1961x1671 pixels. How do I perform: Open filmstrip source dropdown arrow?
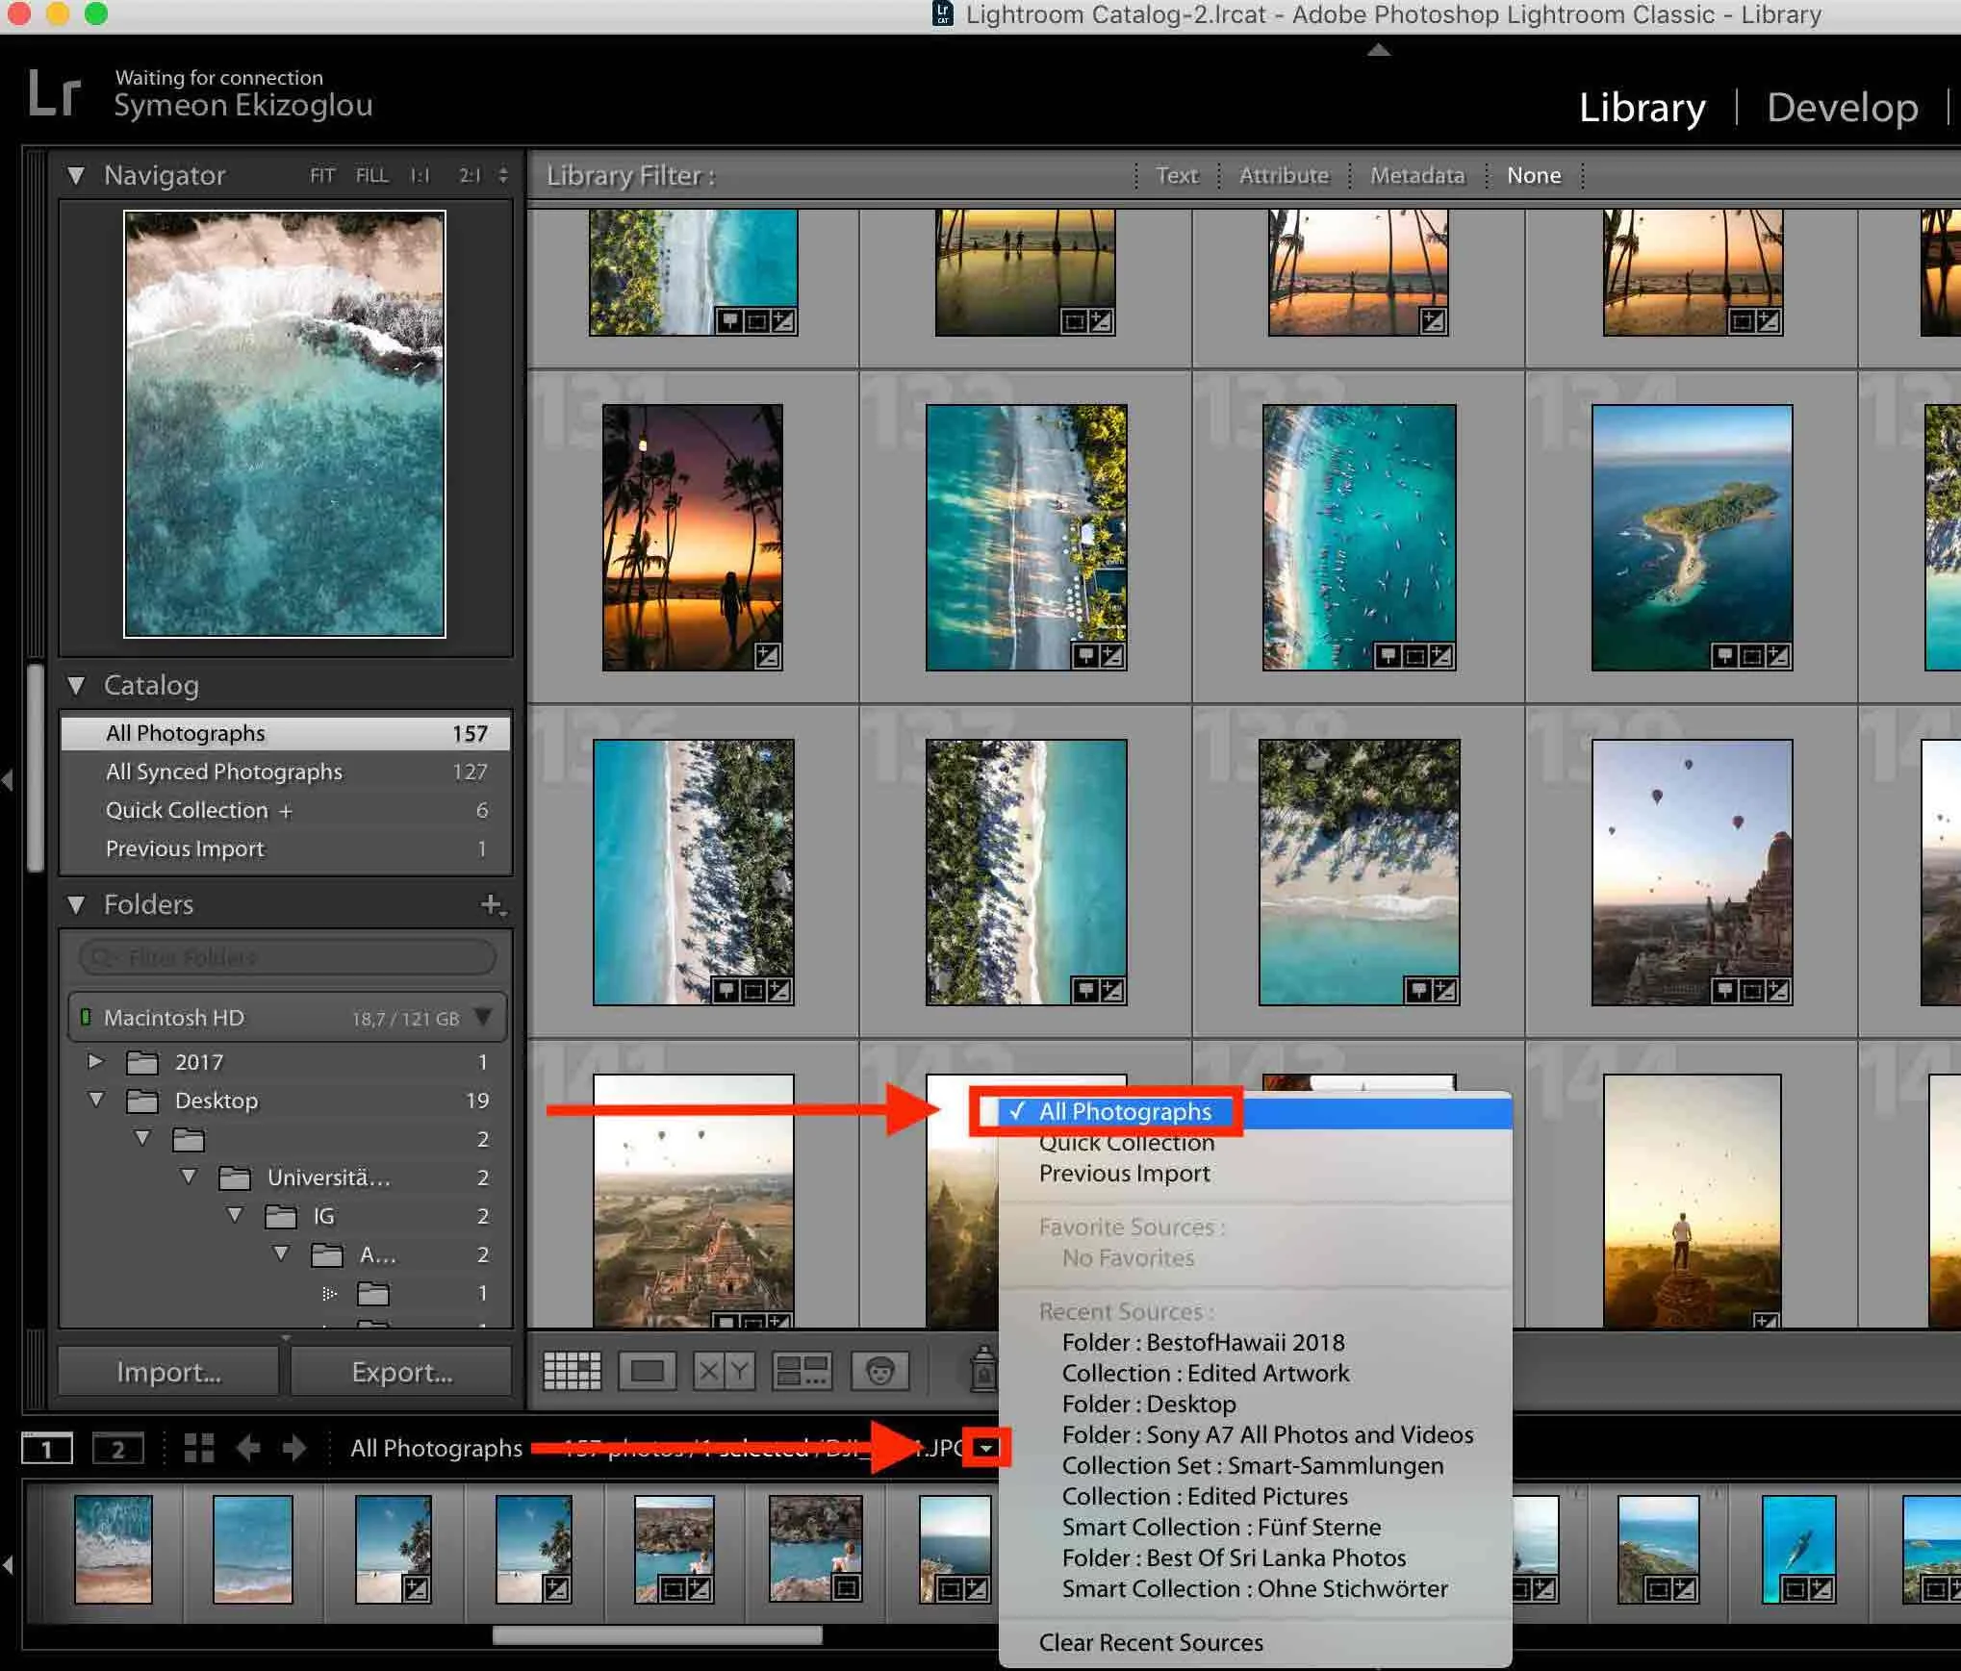point(986,1448)
